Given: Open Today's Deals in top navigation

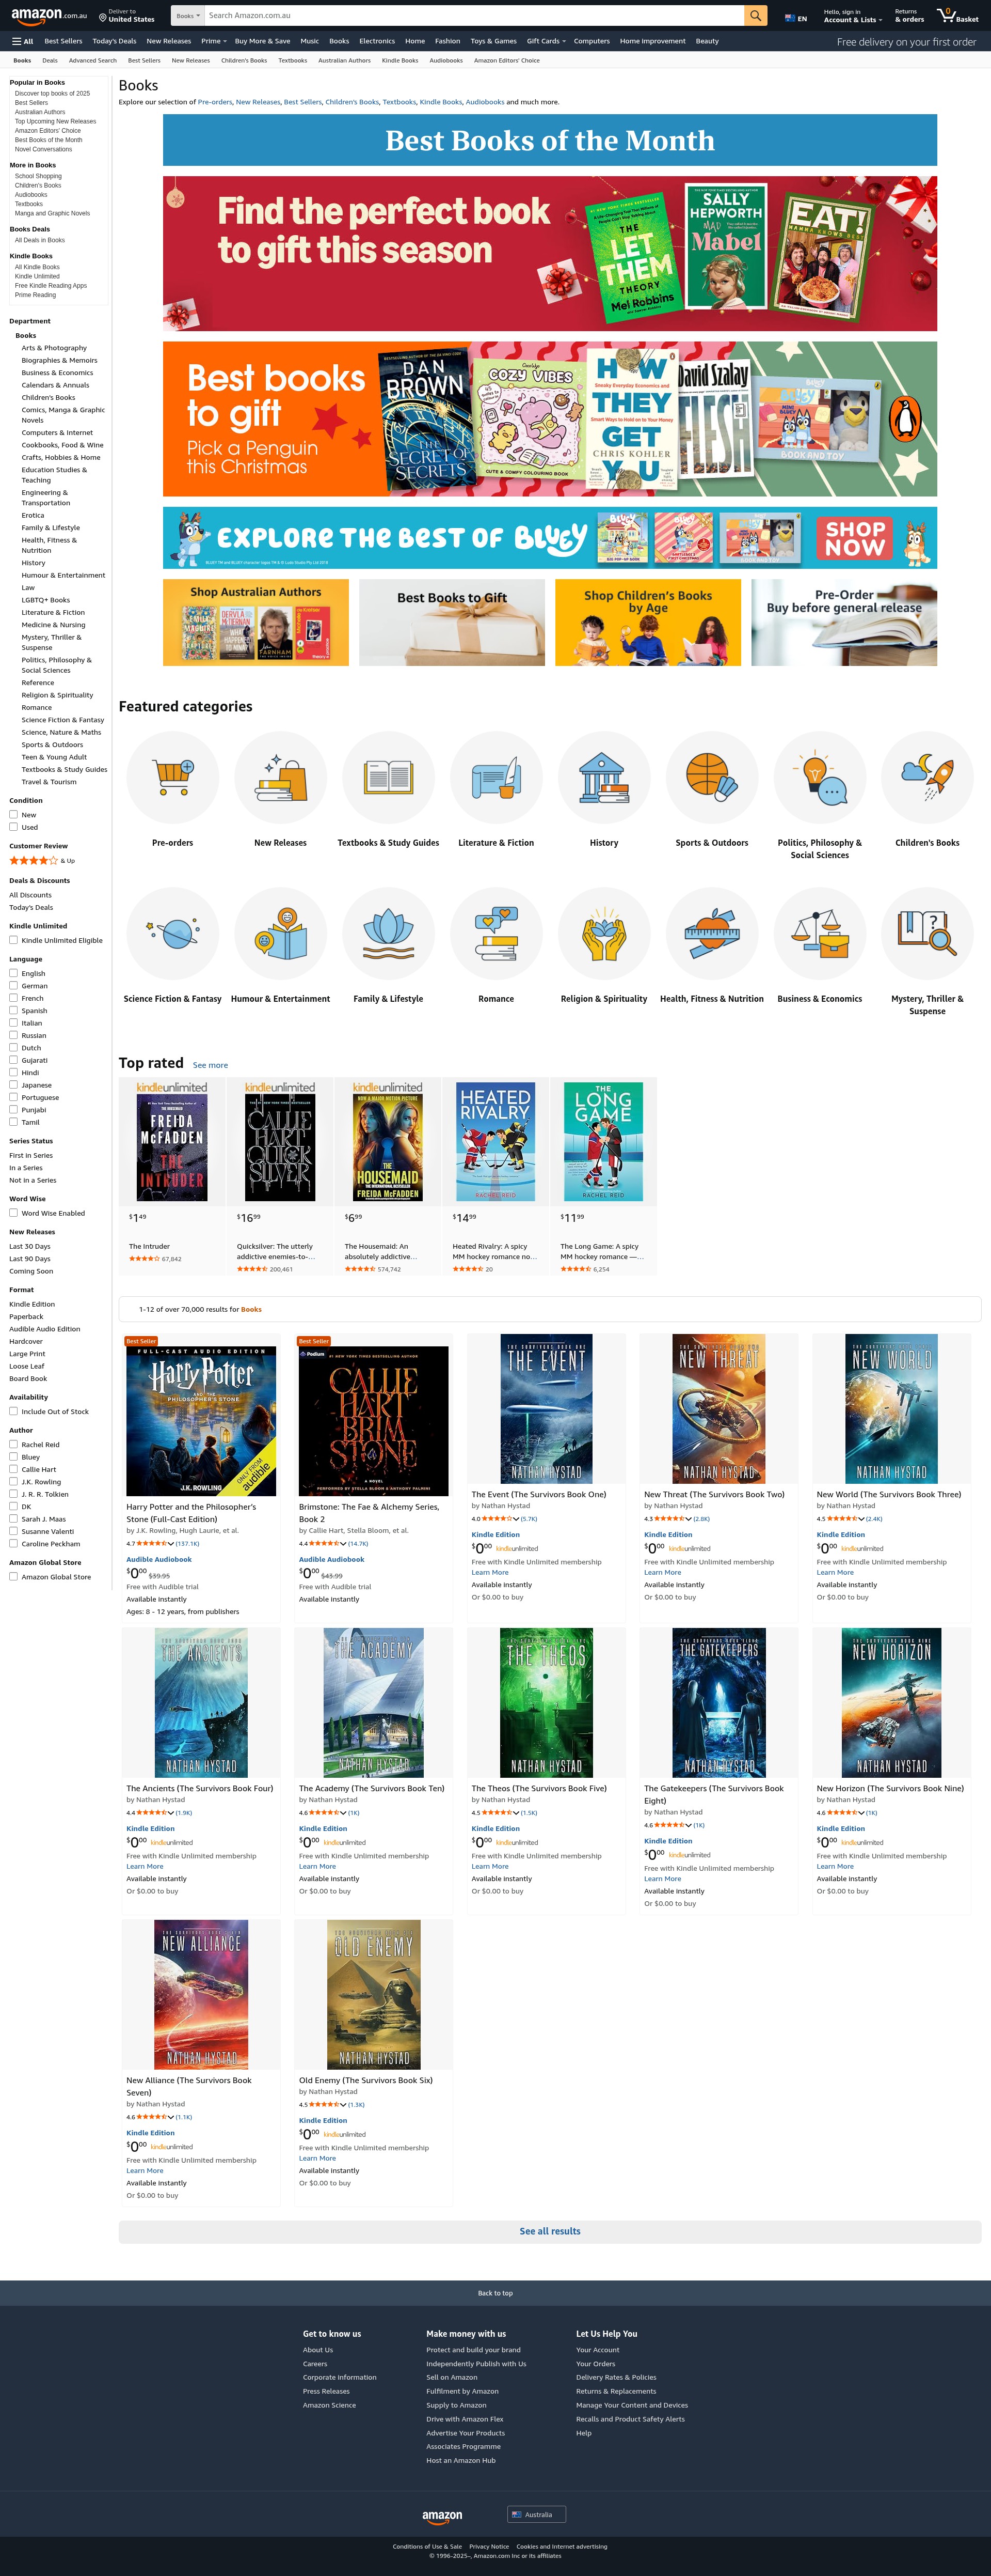Looking at the screenshot, I should (115, 41).
